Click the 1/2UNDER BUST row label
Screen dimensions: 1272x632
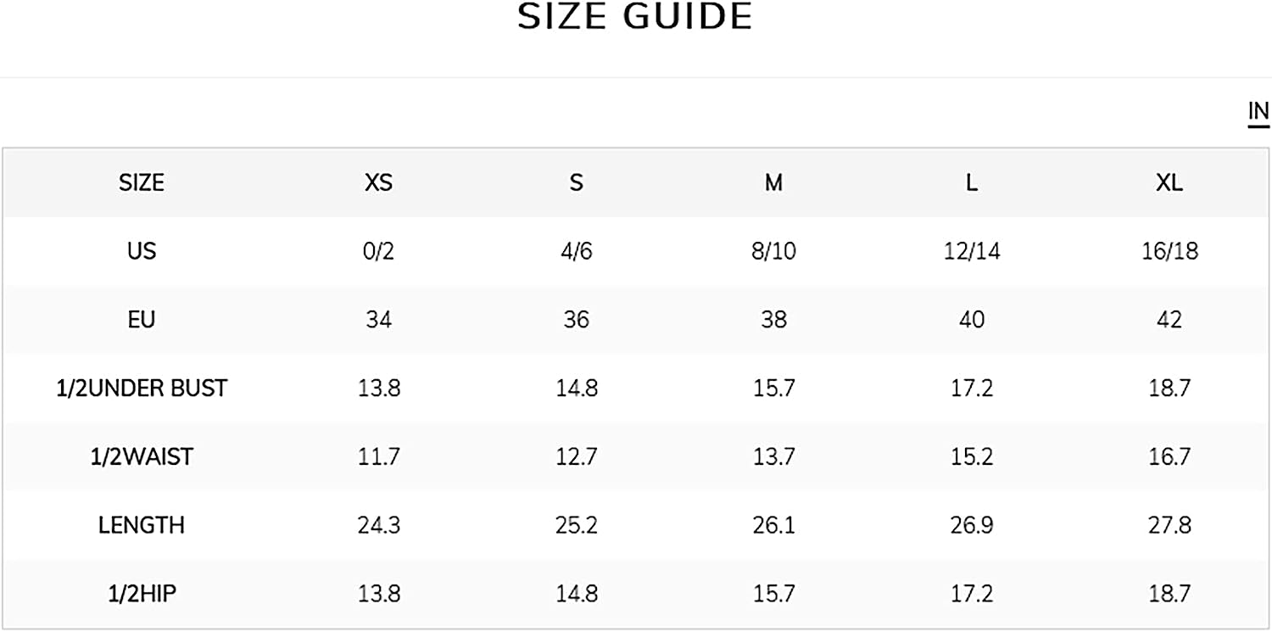pyautogui.click(x=142, y=389)
